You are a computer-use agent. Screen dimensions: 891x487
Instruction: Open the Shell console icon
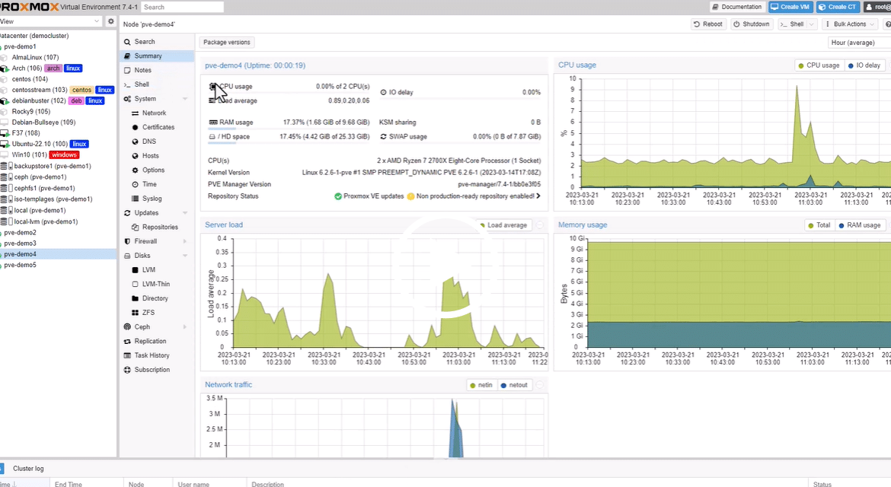(127, 84)
